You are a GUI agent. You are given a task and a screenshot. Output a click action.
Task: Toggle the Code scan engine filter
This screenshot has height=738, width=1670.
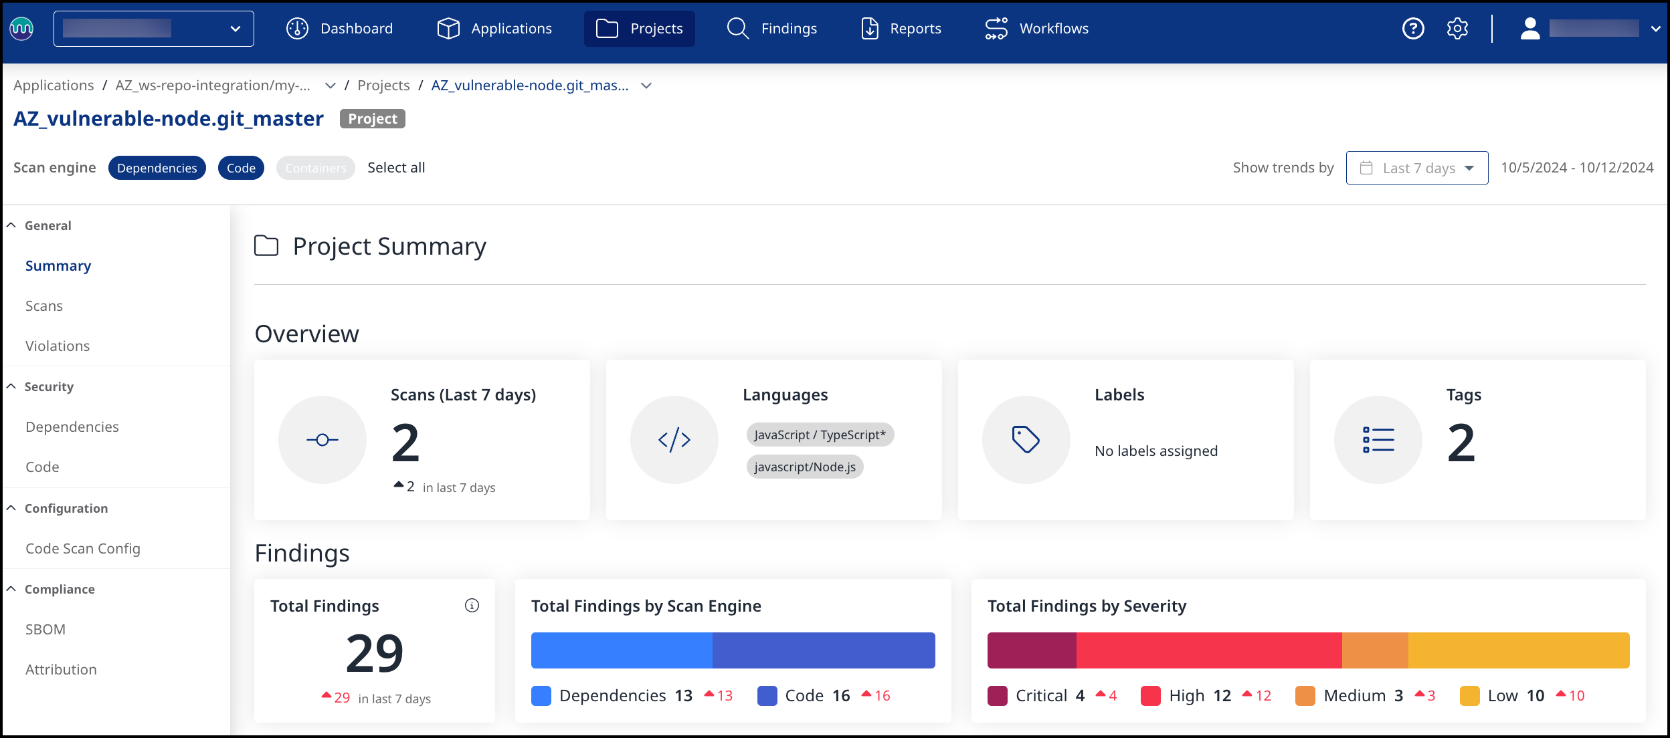coord(241,168)
